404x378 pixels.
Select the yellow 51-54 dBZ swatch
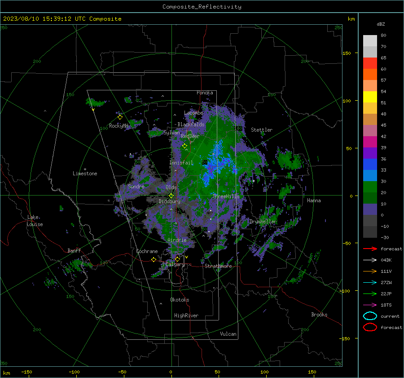370,97
